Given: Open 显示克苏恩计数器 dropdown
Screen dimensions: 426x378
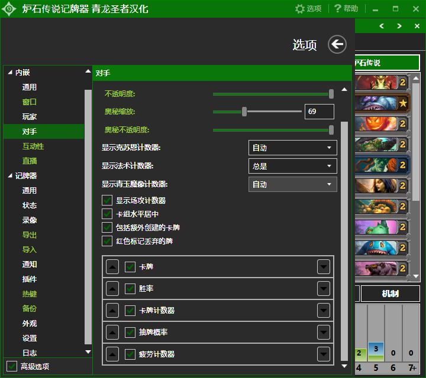Looking at the screenshot, I should pyautogui.click(x=293, y=148).
